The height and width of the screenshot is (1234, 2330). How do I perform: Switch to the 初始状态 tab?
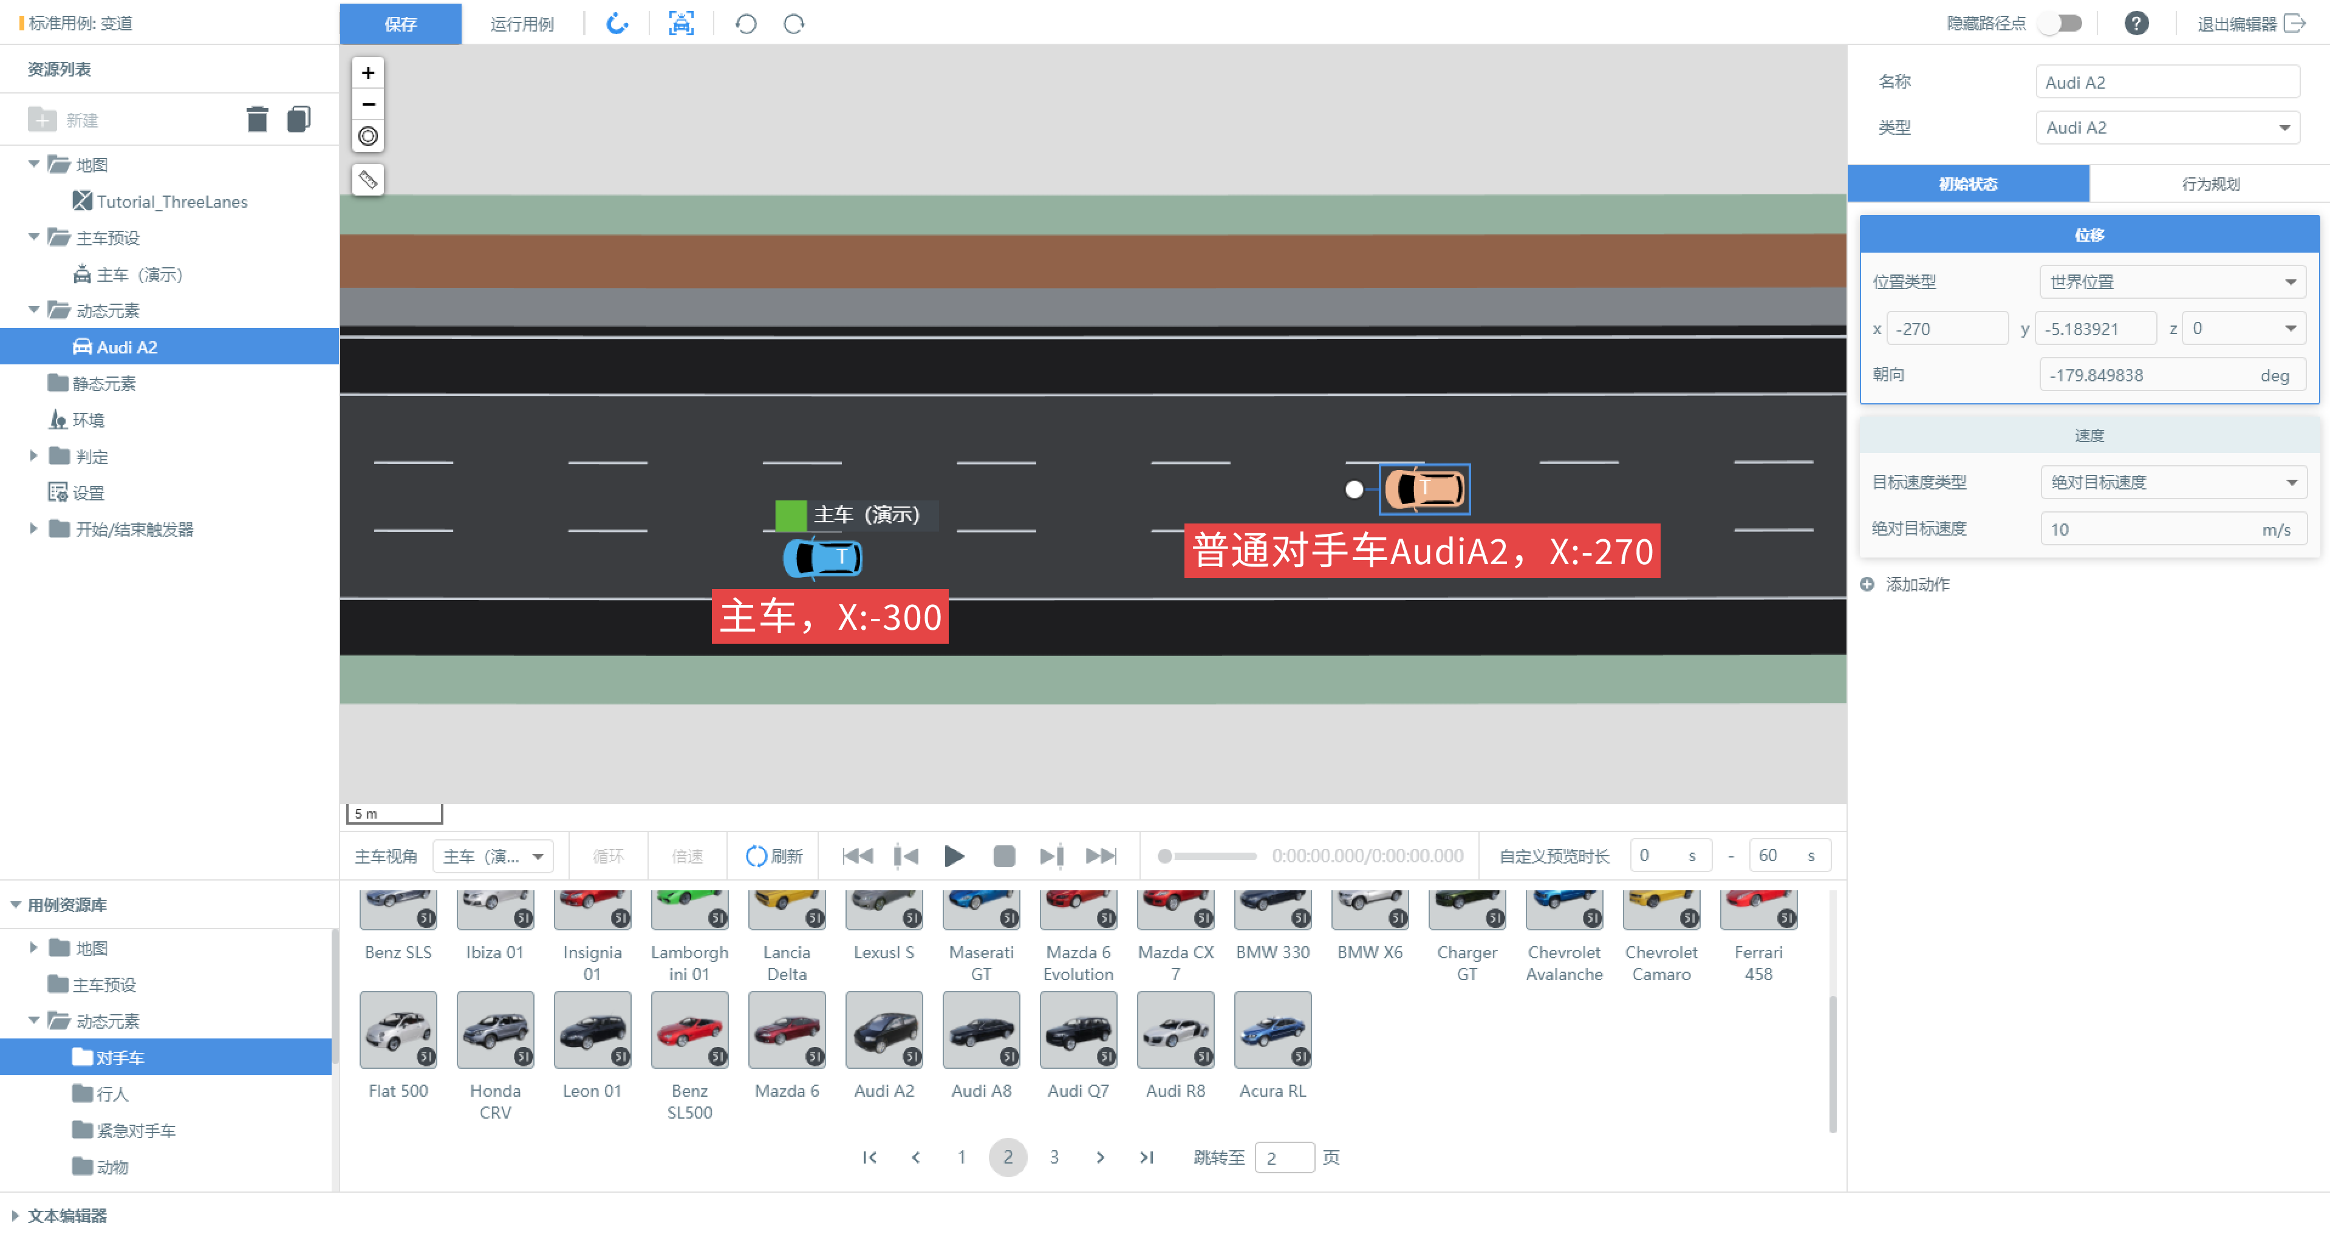[1968, 183]
